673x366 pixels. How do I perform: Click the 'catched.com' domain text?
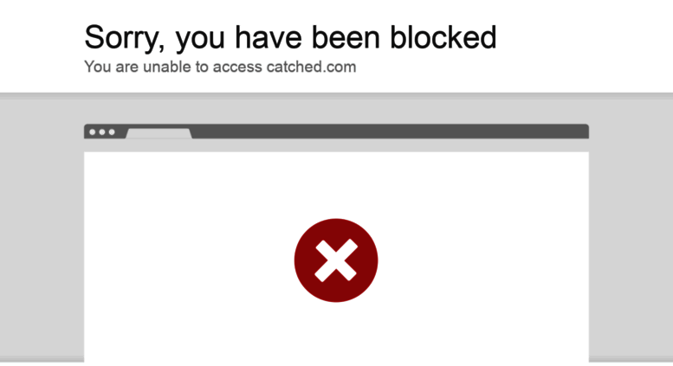(x=311, y=67)
